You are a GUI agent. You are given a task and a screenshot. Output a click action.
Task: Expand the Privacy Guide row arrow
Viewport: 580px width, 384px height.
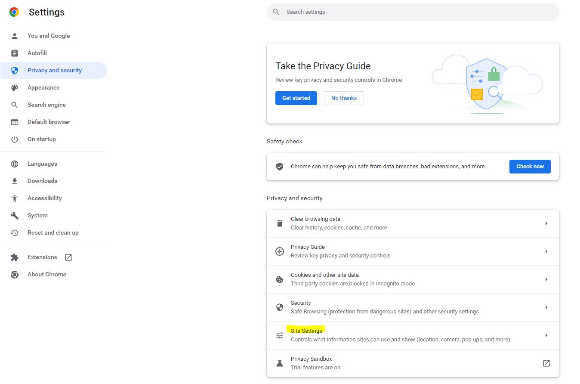(546, 251)
